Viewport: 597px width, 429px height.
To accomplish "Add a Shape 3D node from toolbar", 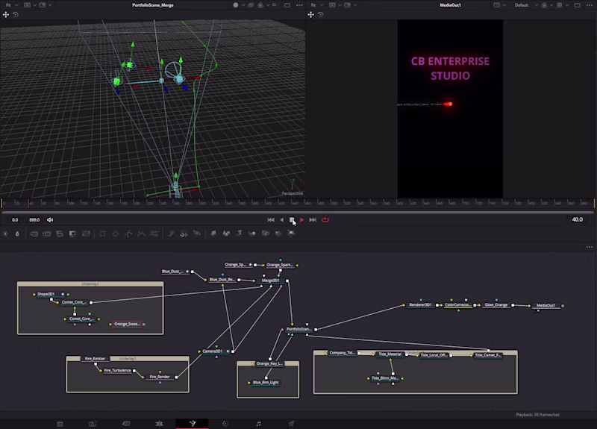I will [226, 234].
